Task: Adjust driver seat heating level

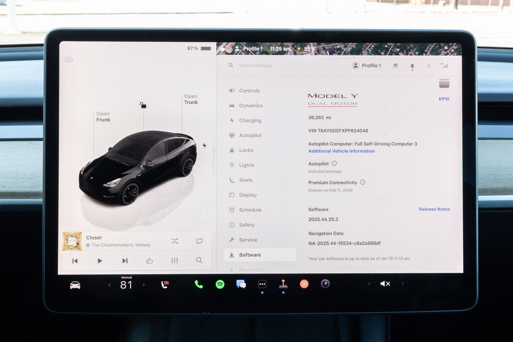Action: [164, 284]
